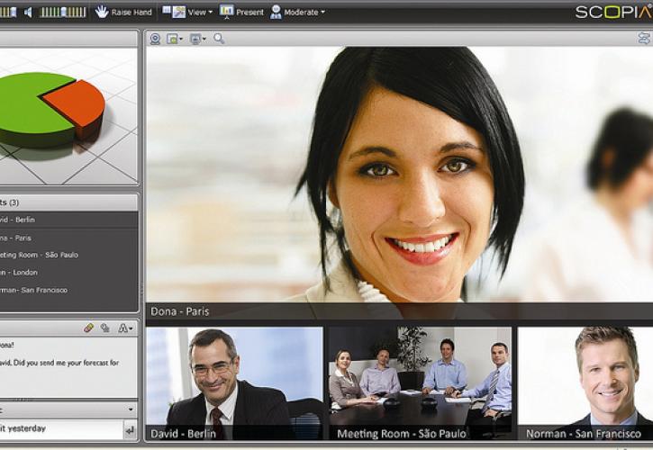
Task: Select the Paris participant in the list
Action: [68, 238]
